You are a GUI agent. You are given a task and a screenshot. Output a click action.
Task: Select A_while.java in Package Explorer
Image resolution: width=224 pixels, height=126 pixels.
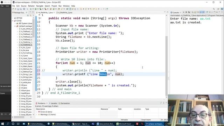coord(26,83)
